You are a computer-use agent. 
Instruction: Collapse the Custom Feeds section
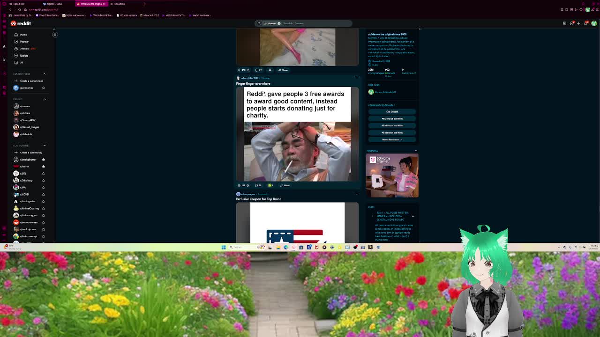pyautogui.click(x=45, y=74)
